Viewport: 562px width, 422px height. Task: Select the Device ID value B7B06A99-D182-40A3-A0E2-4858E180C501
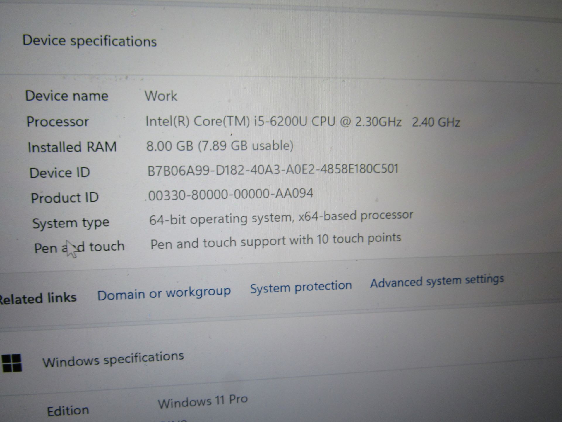[x=273, y=170]
